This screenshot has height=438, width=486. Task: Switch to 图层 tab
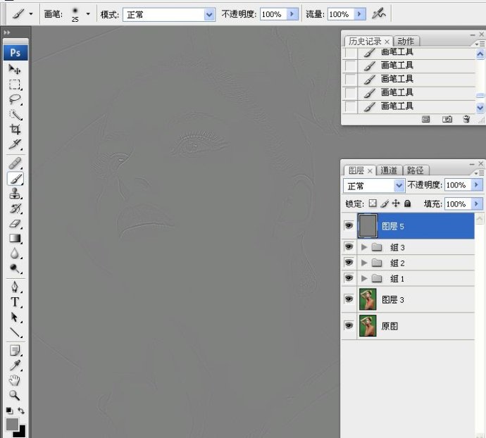pyautogui.click(x=356, y=170)
